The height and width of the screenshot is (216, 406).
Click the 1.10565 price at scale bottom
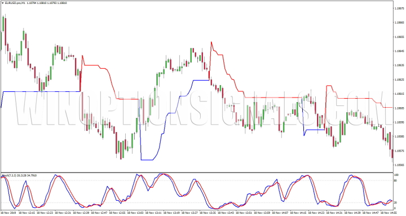pos(399,165)
